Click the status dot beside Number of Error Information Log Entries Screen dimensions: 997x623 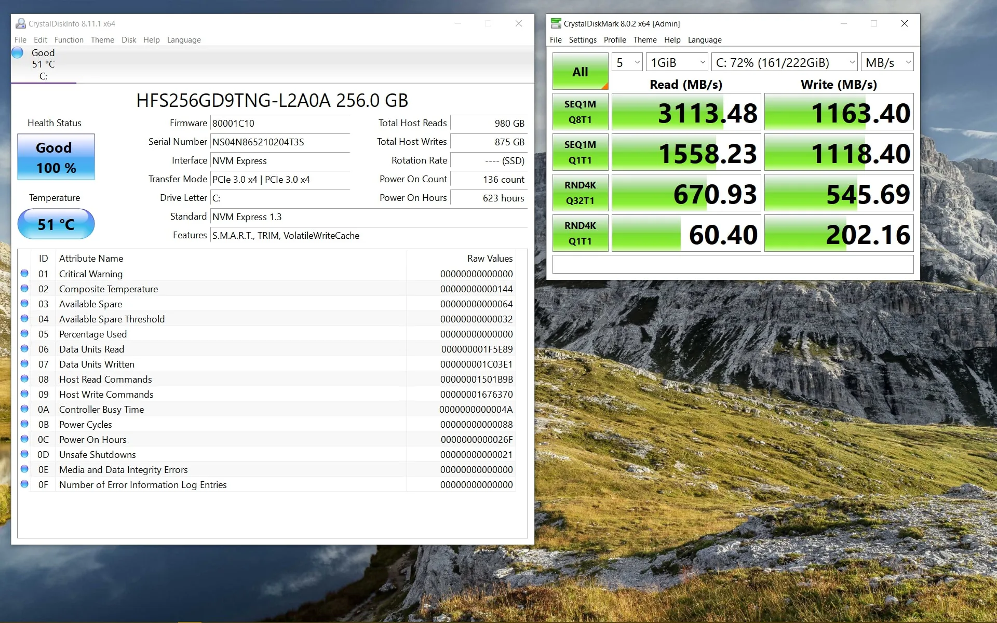[x=24, y=484]
